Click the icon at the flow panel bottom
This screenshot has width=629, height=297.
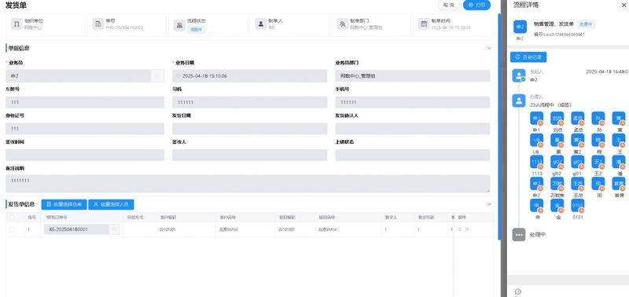pyautogui.click(x=517, y=291)
